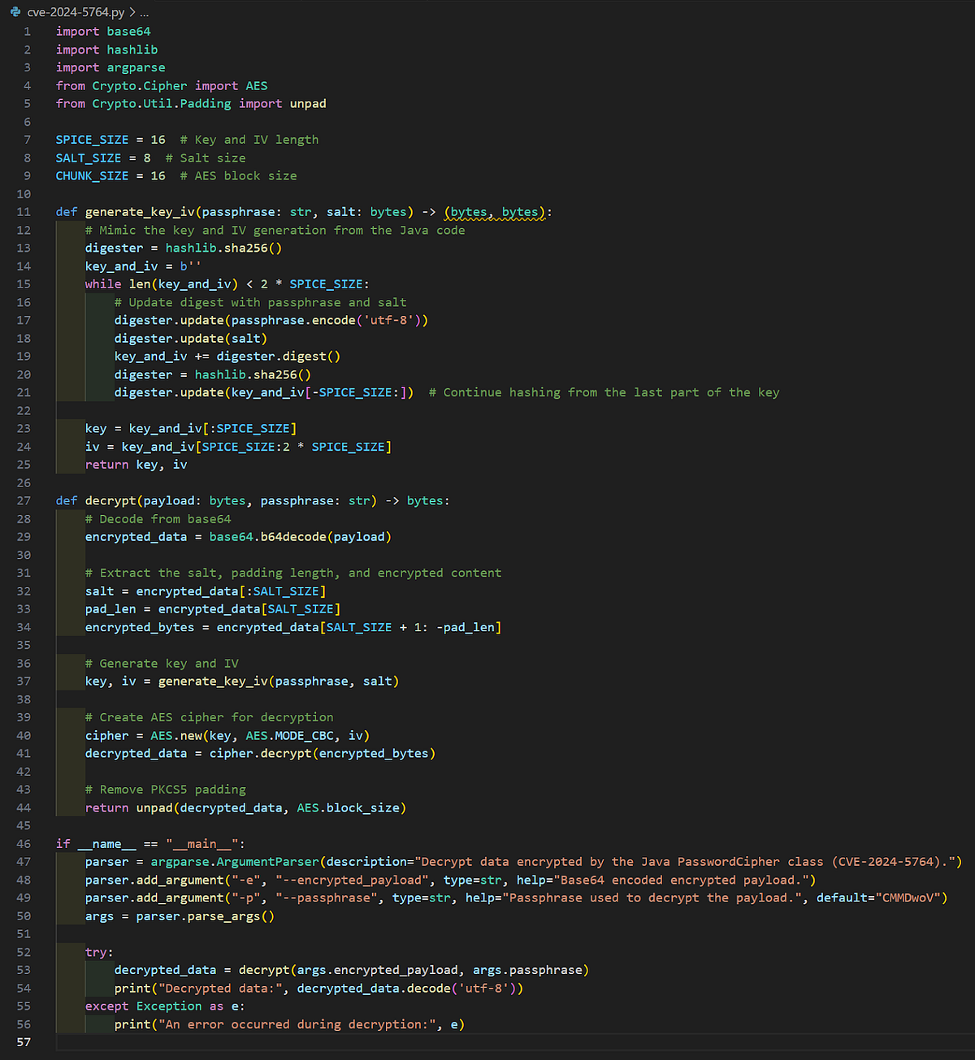Click the '__main__' string on line 46
The image size is (975, 1060).
tap(202, 844)
